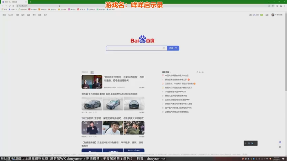Viewport: 287px width, 161px height.
Task: Open hot search item ending 270元
Action: click(178, 108)
